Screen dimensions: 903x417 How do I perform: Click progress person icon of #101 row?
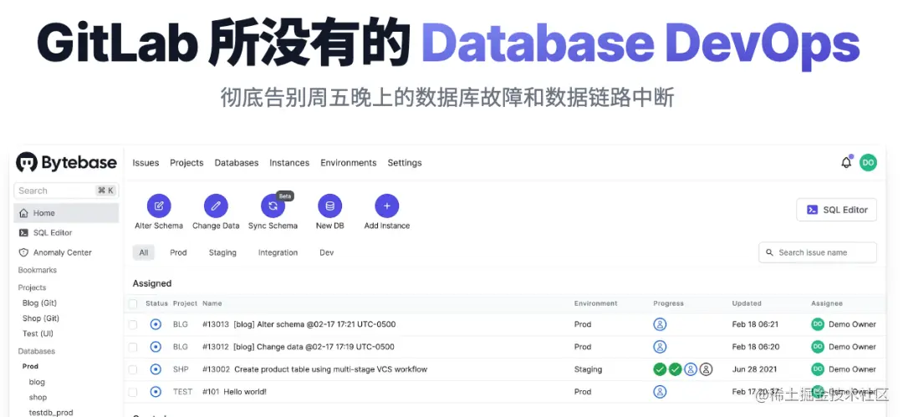point(660,392)
